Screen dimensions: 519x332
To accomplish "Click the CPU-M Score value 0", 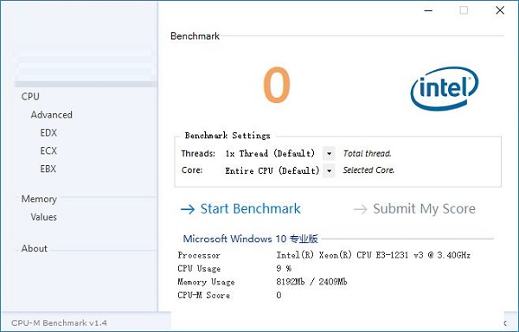I will [x=279, y=296].
